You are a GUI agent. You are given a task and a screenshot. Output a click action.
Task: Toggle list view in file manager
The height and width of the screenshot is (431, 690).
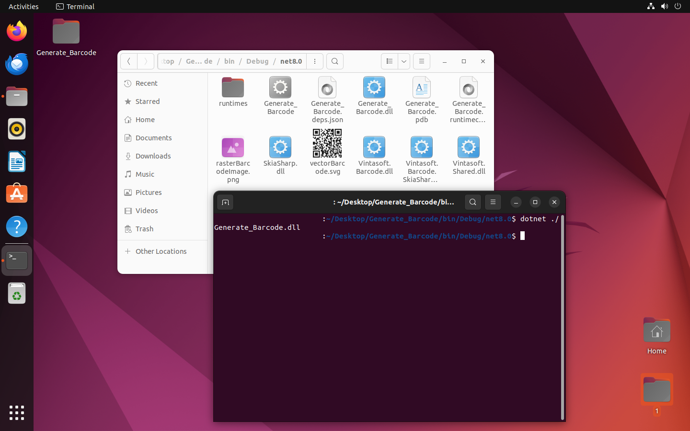[x=390, y=61]
